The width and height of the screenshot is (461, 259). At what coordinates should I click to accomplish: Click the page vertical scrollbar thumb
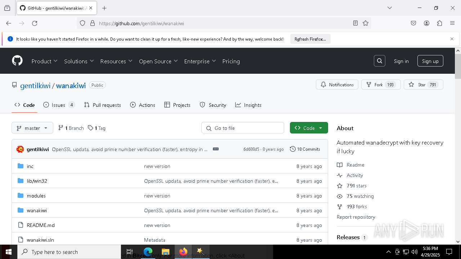(458, 66)
